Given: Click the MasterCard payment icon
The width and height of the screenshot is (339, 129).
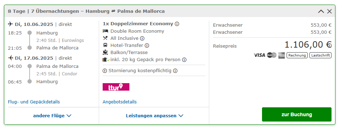Looking at the screenshot, I should [x=272, y=55].
